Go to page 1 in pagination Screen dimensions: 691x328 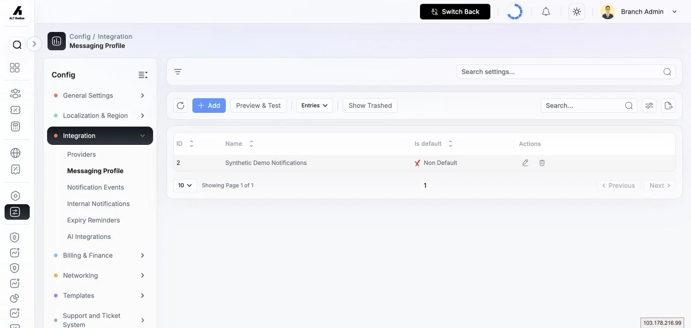coord(425,185)
